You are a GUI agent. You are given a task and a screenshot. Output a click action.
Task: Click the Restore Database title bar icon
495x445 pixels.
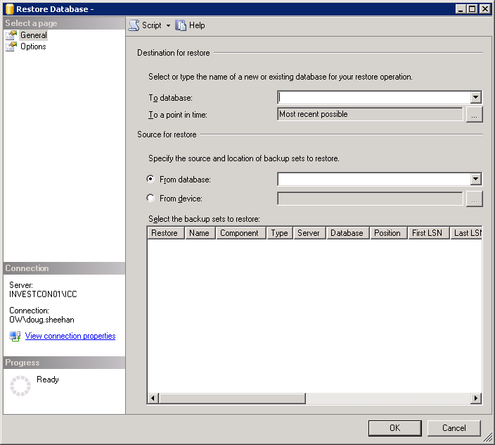tap(10, 8)
